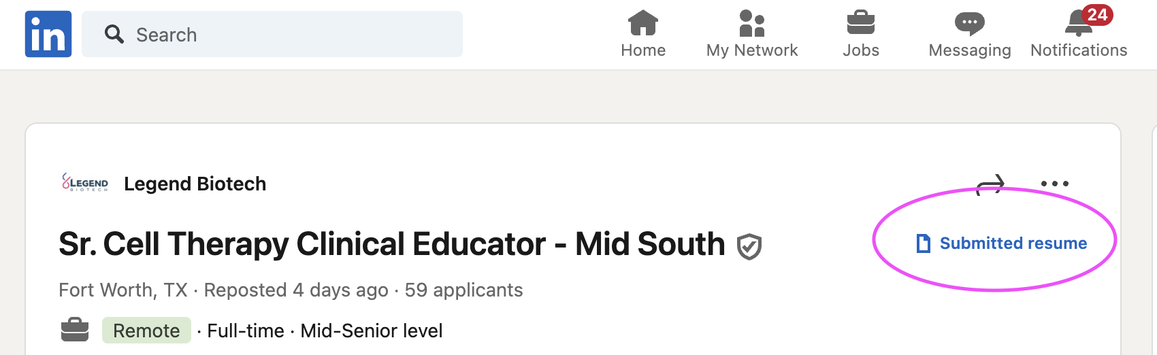The height and width of the screenshot is (355, 1157).
Task: Open the three-dot more options menu
Action: (1055, 184)
